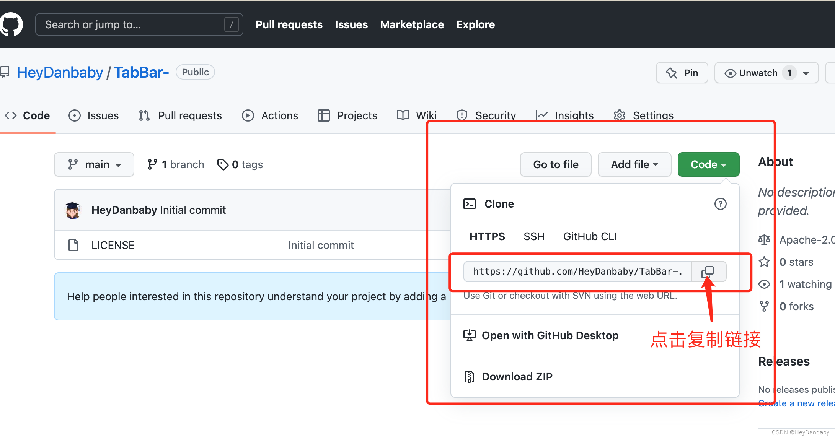Click the Public visibility badge
Image resolution: width=835 pixels, height=439 pixels.
pyautogui.click(x=195, y=72)
